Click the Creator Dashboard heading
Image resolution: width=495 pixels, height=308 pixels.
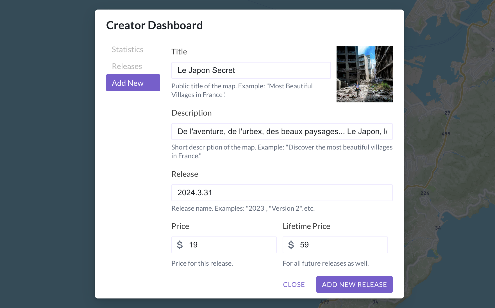coord(155,25)
